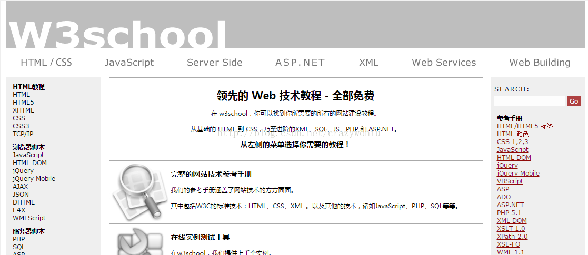
Task: Open jQuery tutorial in left sidebar
Action: 23,171
